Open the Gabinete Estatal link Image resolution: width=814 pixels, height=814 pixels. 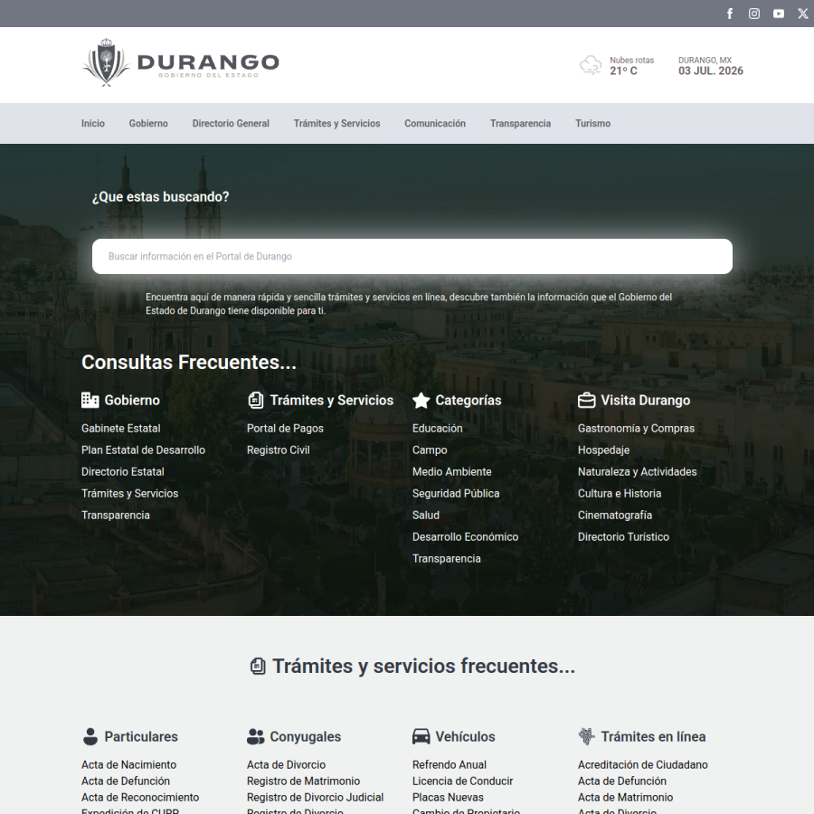tap(120, 429)
